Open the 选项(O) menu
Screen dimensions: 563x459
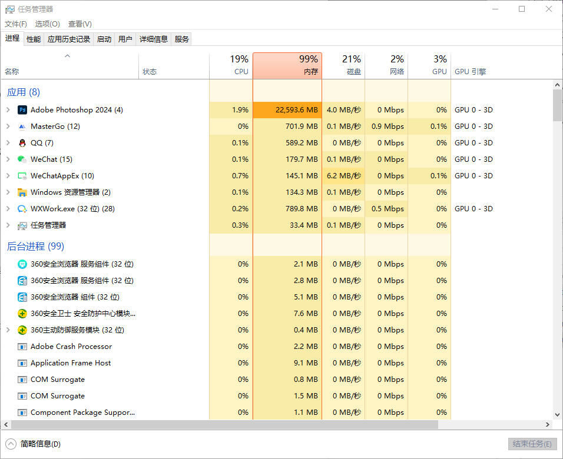coord(47,24)
